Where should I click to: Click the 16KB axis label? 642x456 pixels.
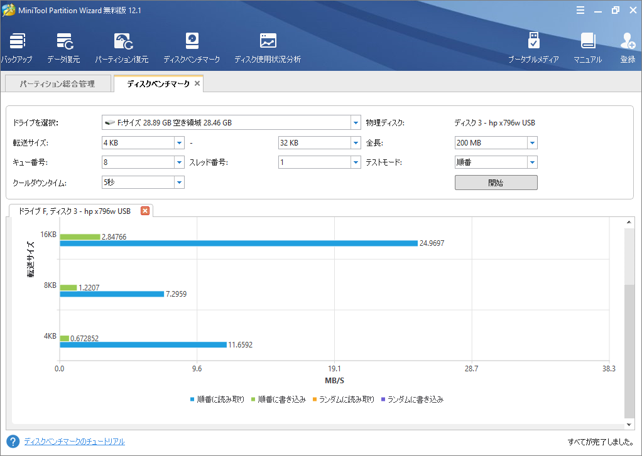pyautogui.click(x=48, y=235)
